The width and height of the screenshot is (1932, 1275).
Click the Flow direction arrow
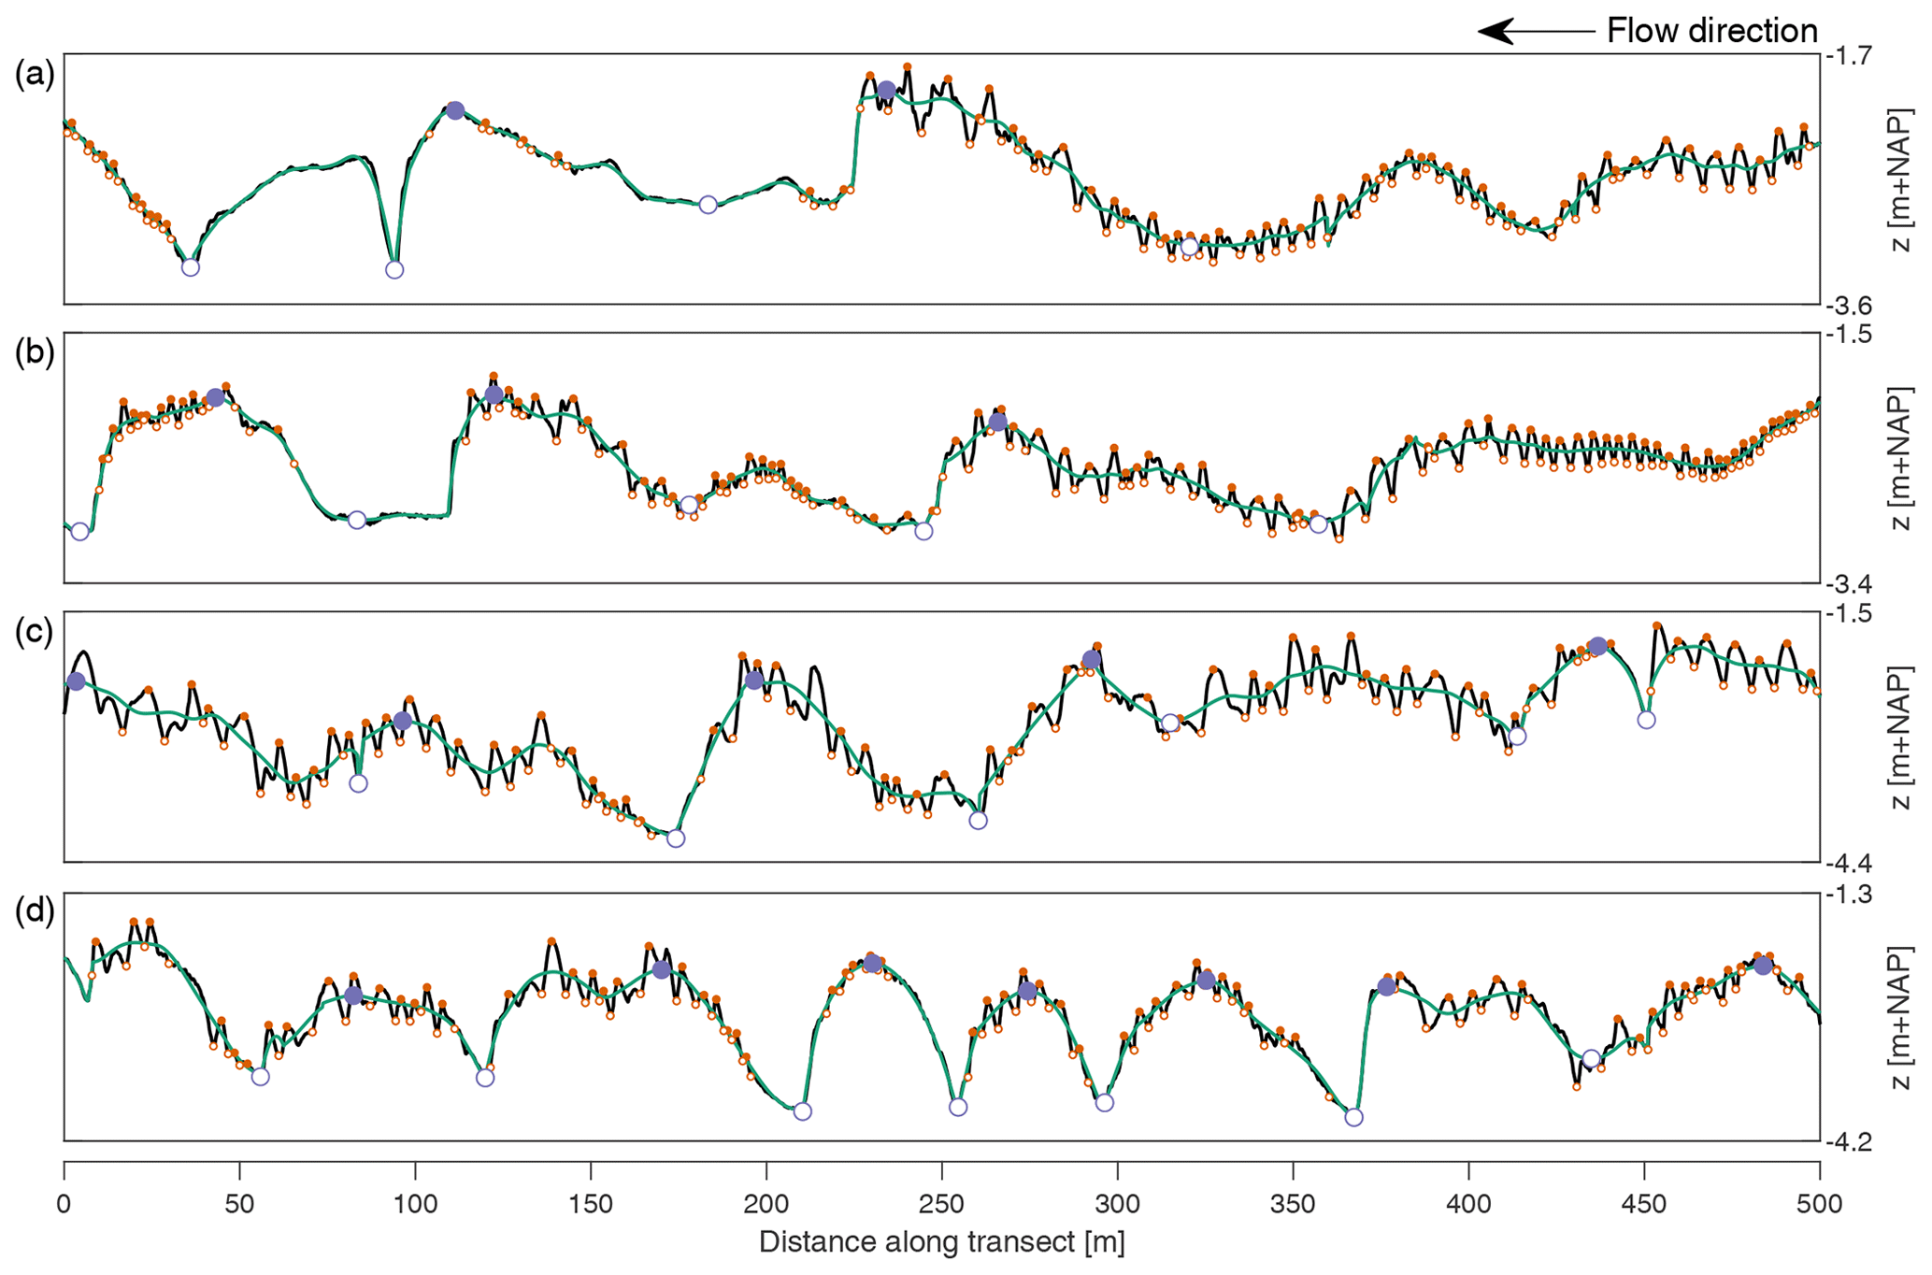pyautogui.click(x=1536, y=32)
